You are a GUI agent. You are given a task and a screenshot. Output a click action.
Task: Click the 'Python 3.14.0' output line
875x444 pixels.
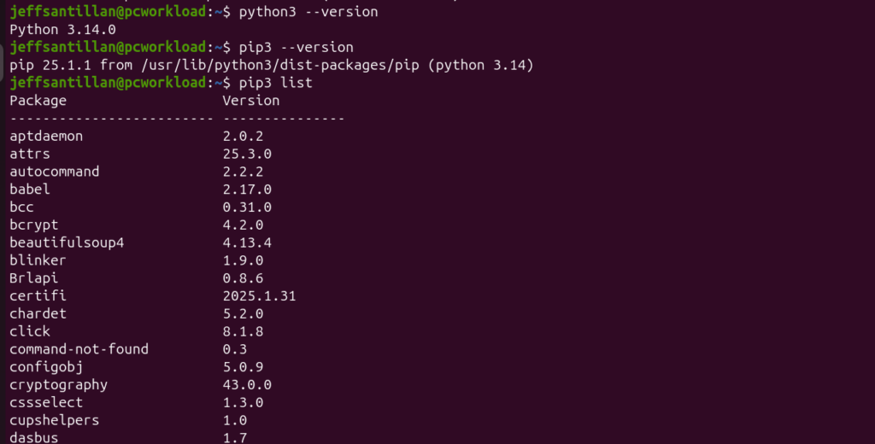click(62, 30)
